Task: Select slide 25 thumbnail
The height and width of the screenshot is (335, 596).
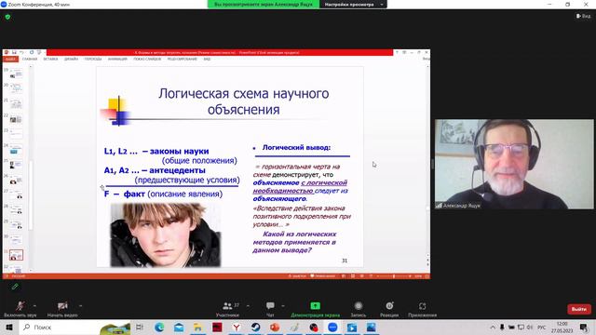Action: pos(16,164)
